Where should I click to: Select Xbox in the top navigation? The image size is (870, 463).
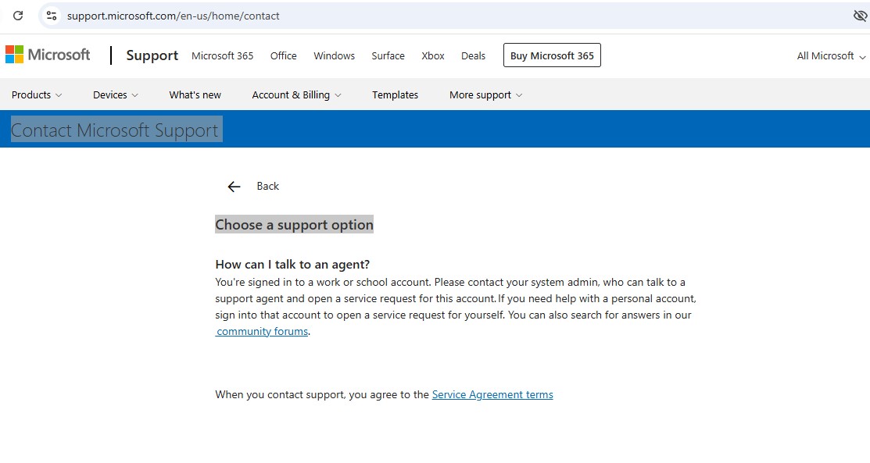click(433, 56)
